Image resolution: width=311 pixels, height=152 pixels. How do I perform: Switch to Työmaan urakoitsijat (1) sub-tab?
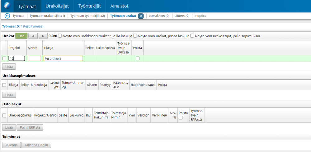47,16
